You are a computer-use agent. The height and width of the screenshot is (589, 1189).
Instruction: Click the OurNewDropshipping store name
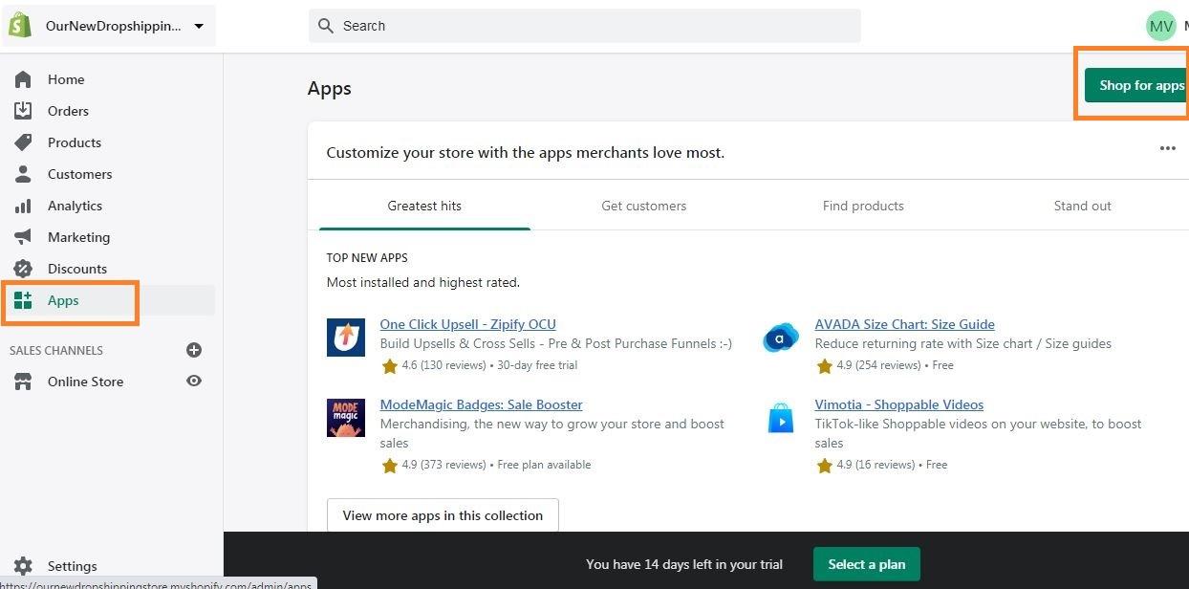[114, 26]
